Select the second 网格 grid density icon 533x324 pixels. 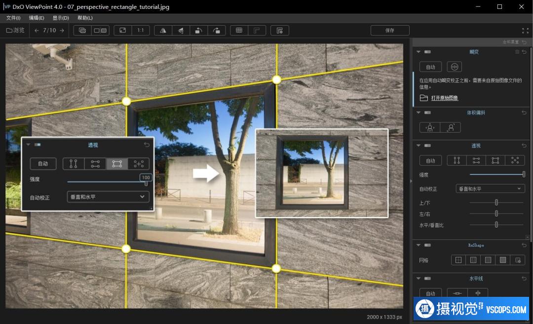(x=473, y=260)
